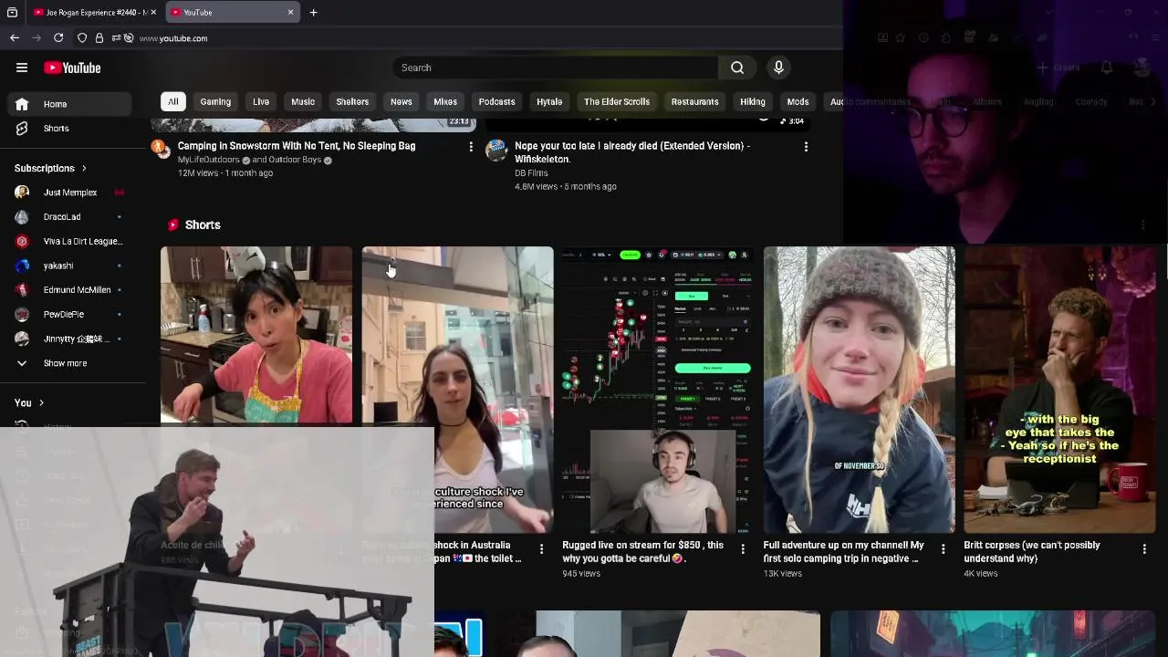The image size is (1168, 657).
Task: Play the solo camping trip Short thumbnail
Action: (x=860, y=390)
